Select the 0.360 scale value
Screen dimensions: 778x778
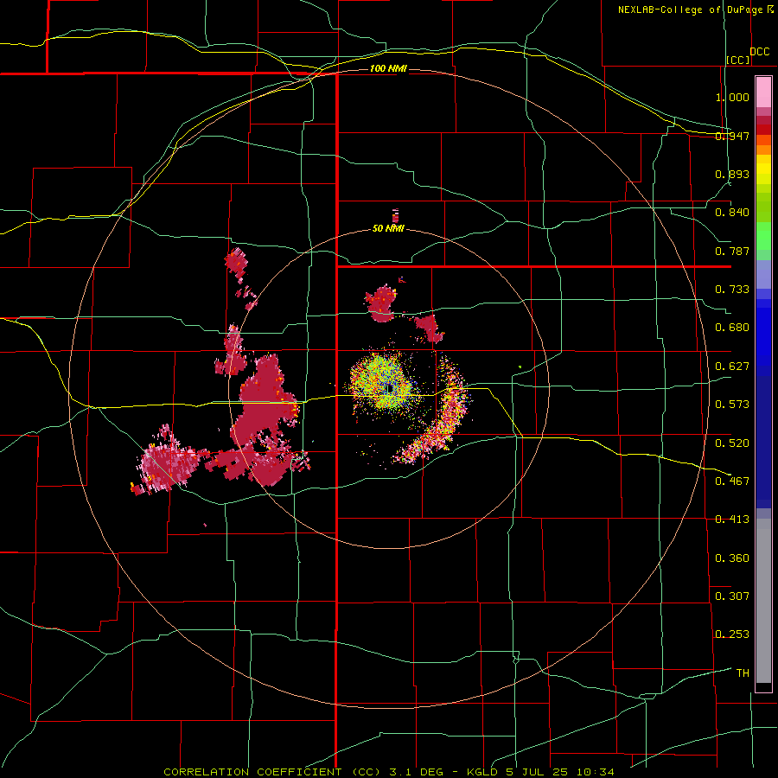coord(732,558)
